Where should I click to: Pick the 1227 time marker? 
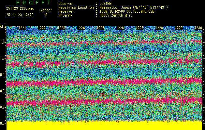(x=139, y=28)
